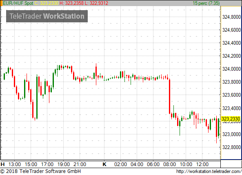Select the 324,8000 price axis label
This screenshot has height=175, width=242.
click(x=231, y=17)
